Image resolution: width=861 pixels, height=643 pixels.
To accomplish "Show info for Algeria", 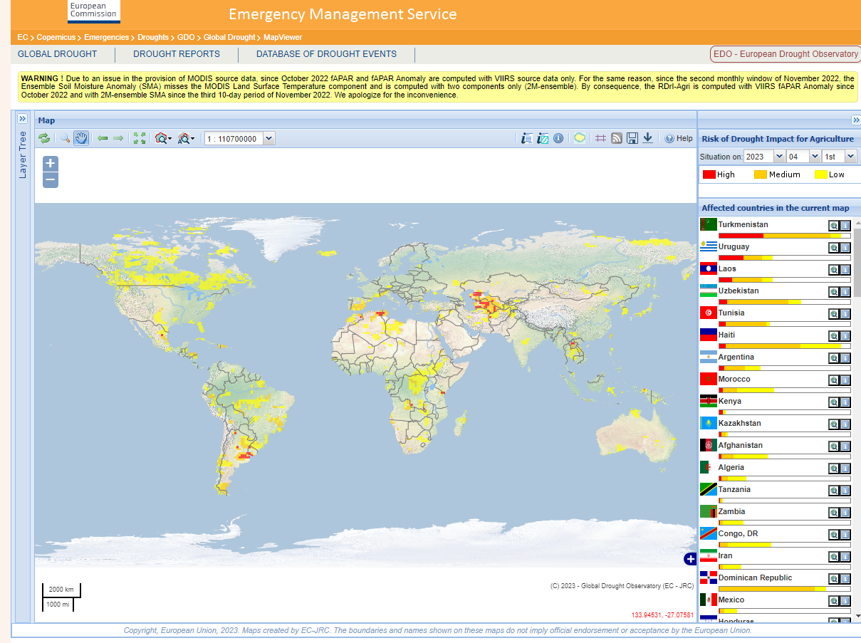I will 845,469.
